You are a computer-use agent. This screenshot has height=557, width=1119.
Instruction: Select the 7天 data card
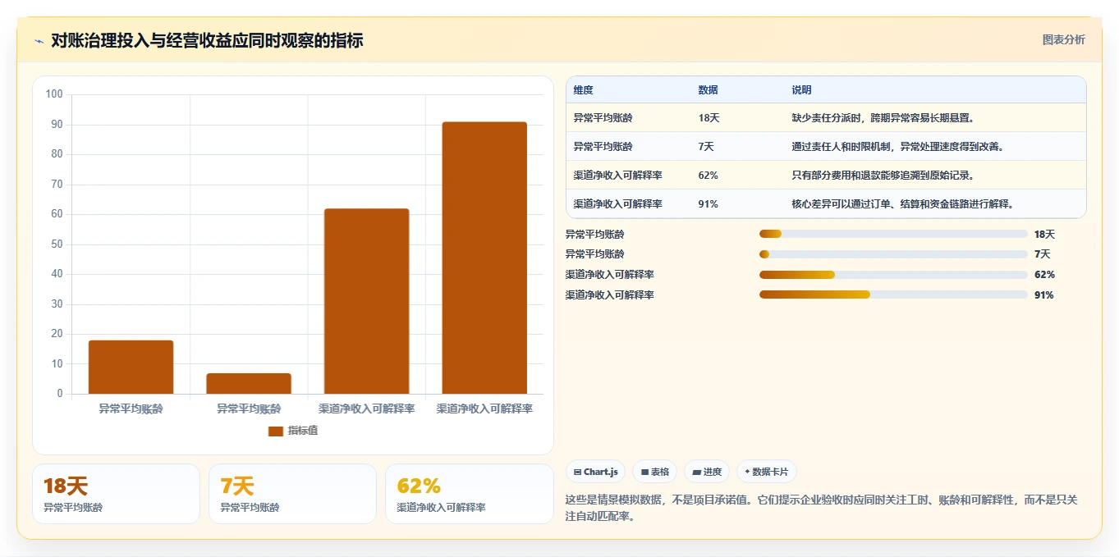(x=292, y=494)
